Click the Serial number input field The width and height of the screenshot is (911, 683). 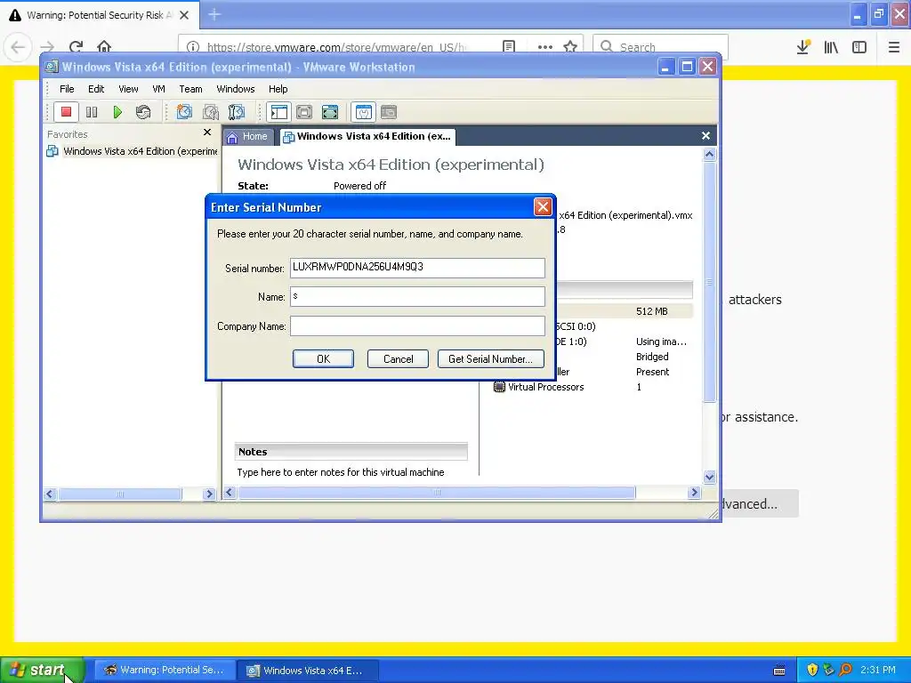417,268
